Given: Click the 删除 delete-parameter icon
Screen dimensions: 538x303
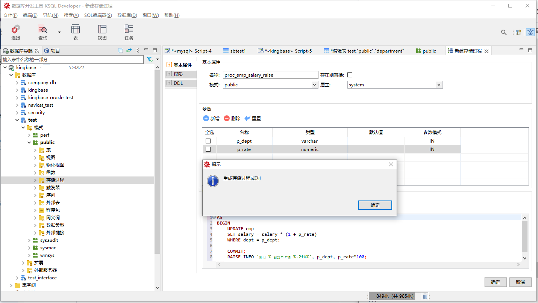Looking at the screenshot, I should point(227,118).
